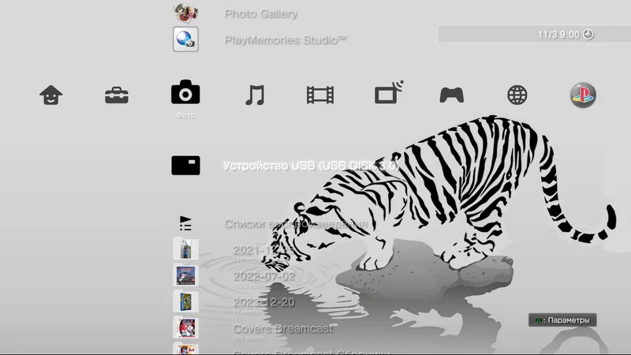Select Устройство USB (USB DISK 3.0) entry
This screenshot has height=355, width=631.
[311, 166]
